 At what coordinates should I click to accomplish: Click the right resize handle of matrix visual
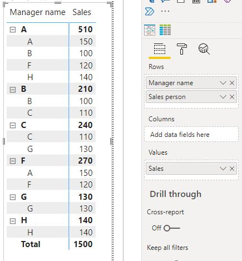click(111, 141)
